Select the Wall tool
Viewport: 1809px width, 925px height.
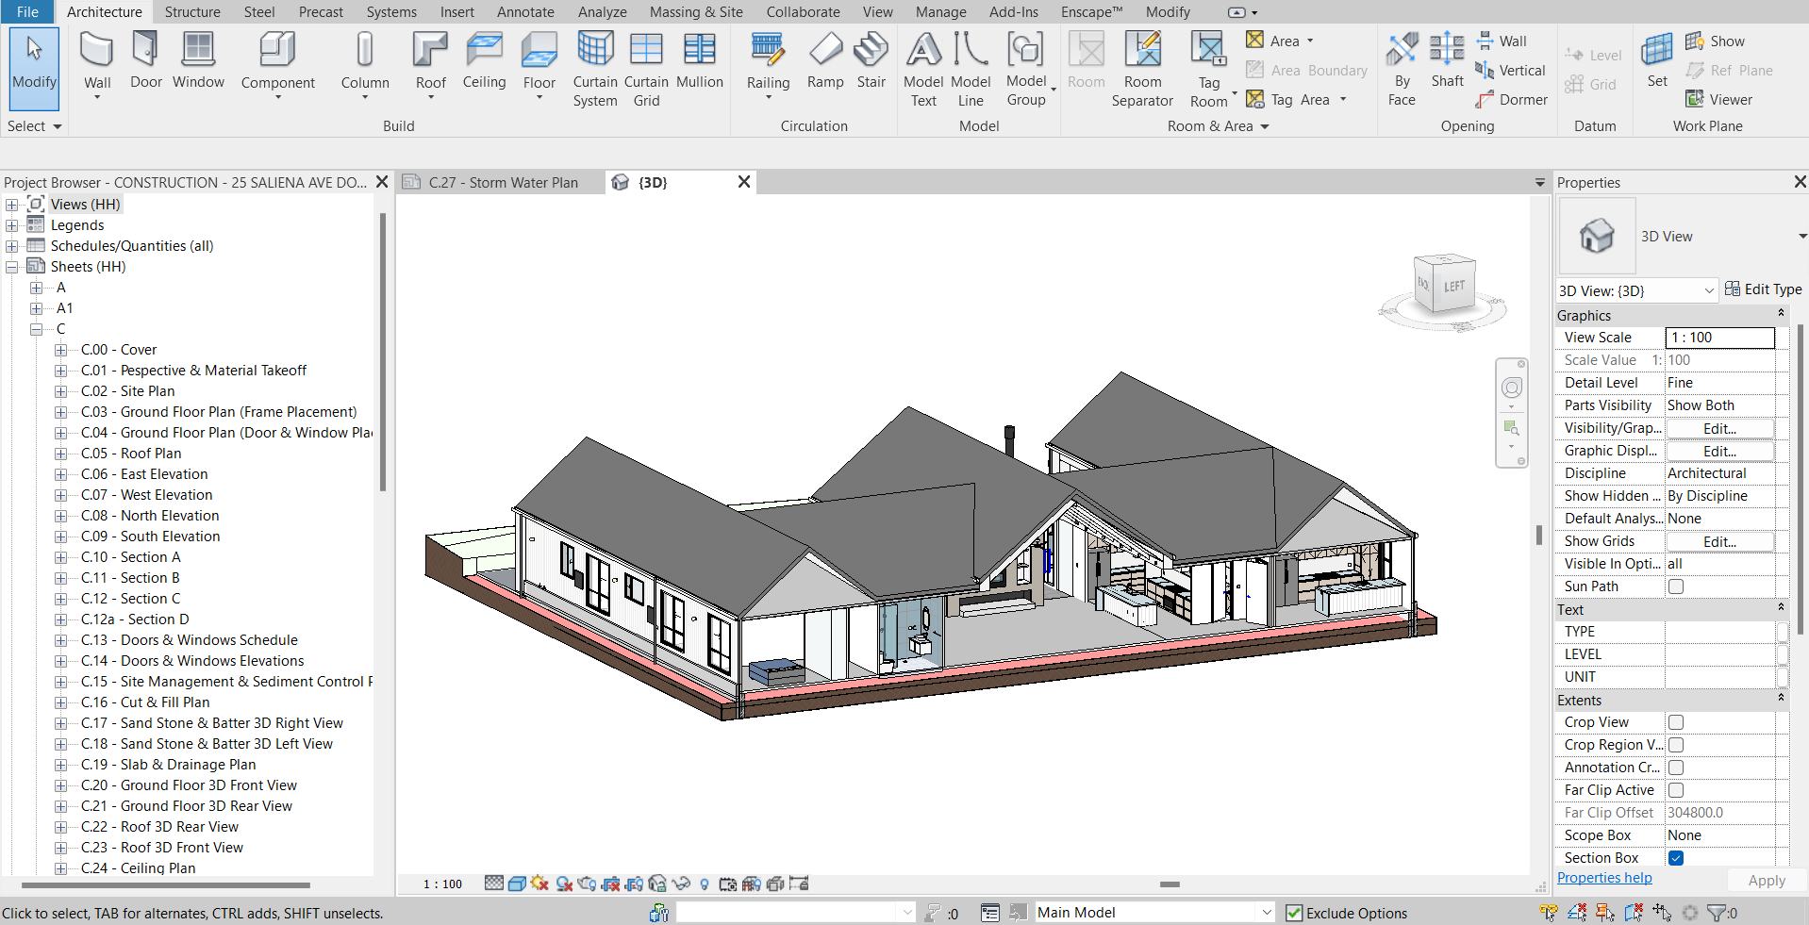(x=97, y=62)
